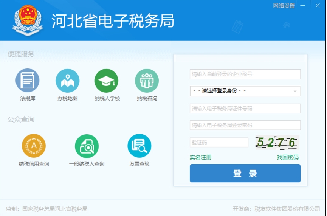Click the 企业税号 input field
327x216 pixels.
245,74
